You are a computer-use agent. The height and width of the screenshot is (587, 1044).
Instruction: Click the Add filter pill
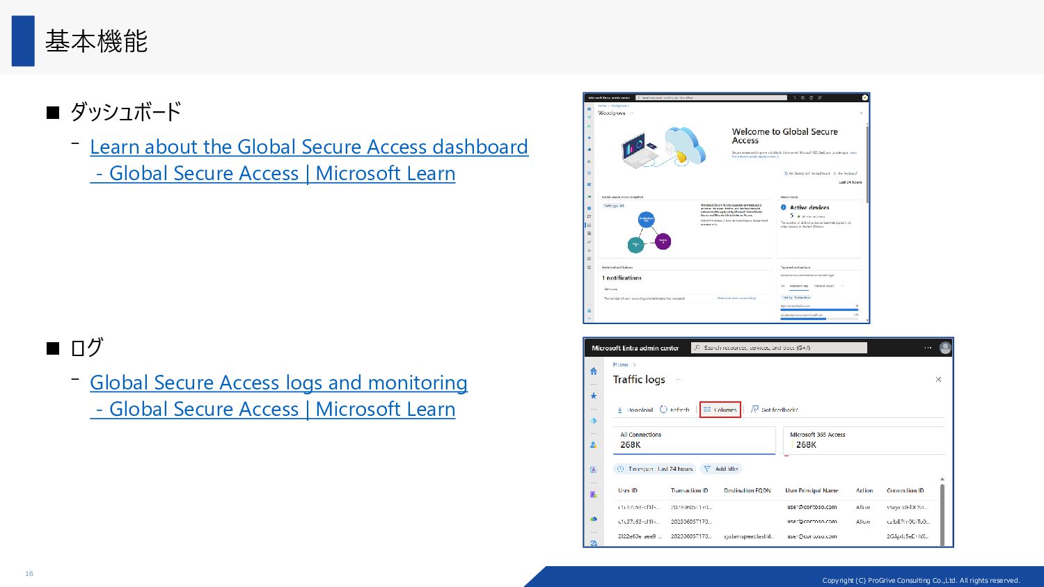coord(721,469)
